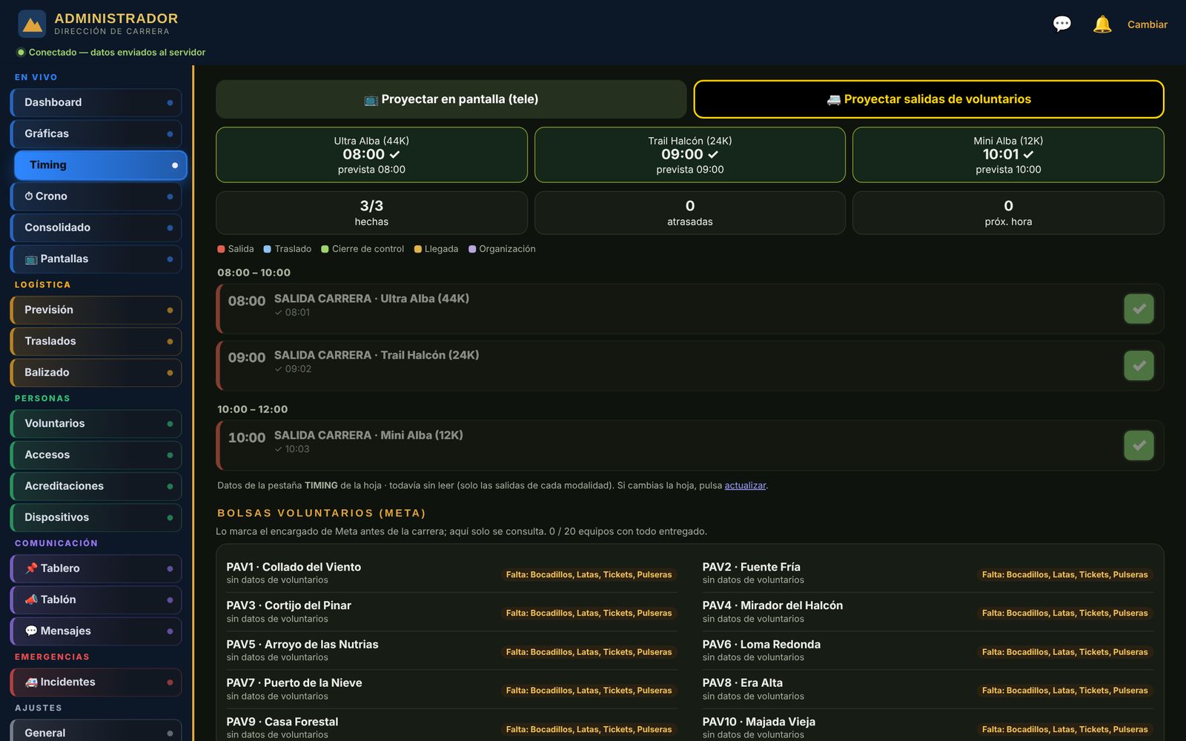Click green Cierre de control legend swatch

click(x=325, y=249)
